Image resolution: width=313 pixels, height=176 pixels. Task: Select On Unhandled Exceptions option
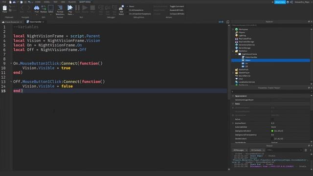click(x=139, y=14)
